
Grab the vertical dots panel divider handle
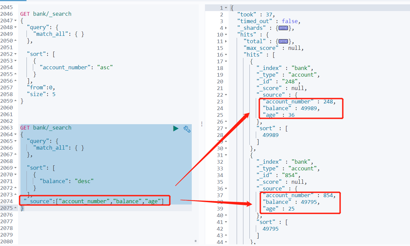[202, 124]
